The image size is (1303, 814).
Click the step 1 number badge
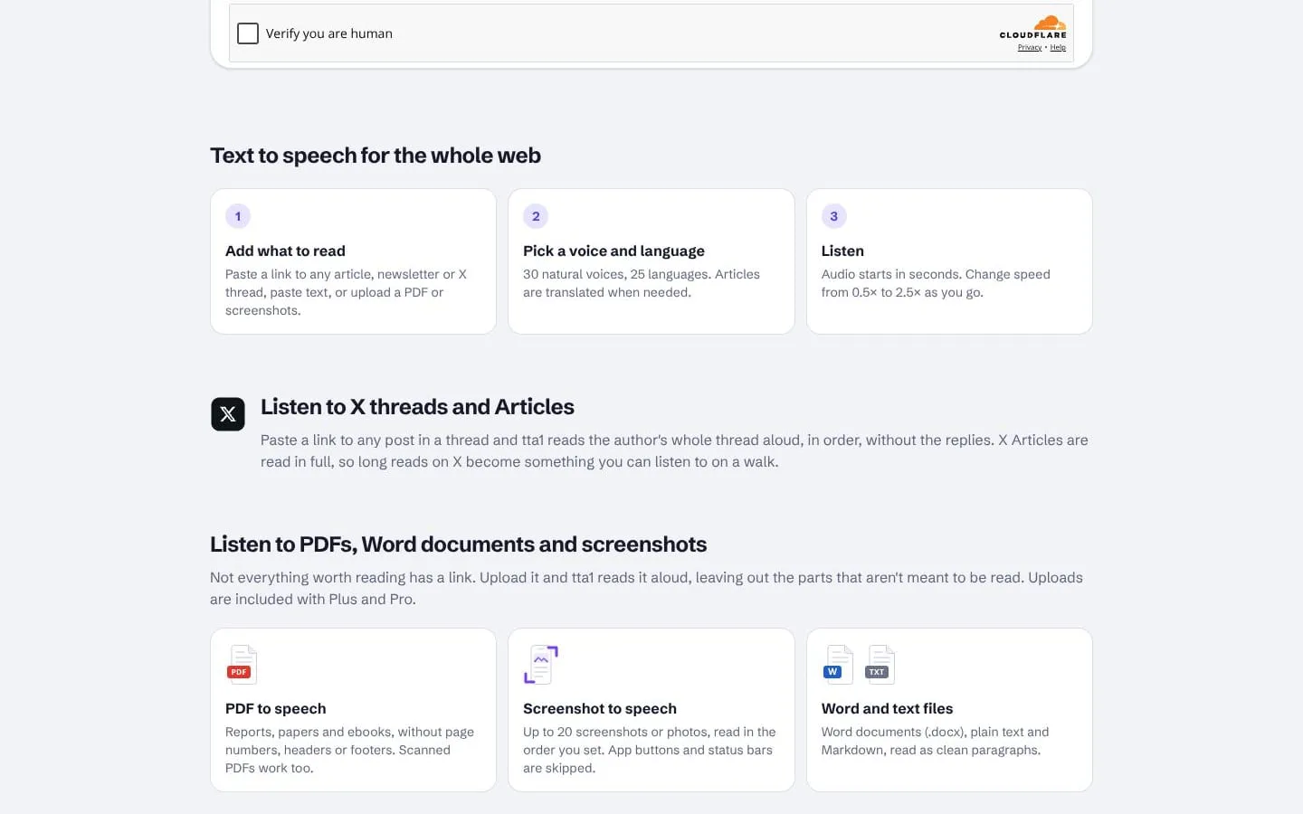click(x=238, y=216)
